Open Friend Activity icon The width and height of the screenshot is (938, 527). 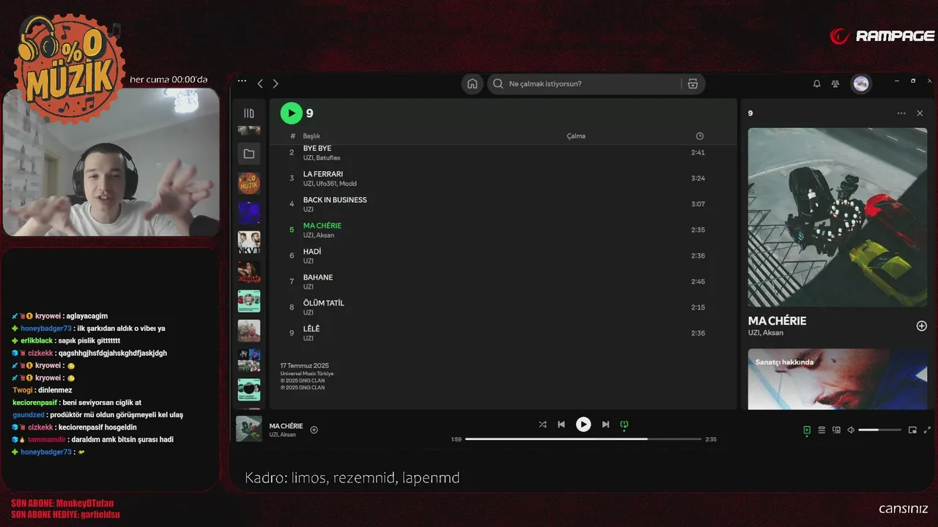tap(835, 83)
